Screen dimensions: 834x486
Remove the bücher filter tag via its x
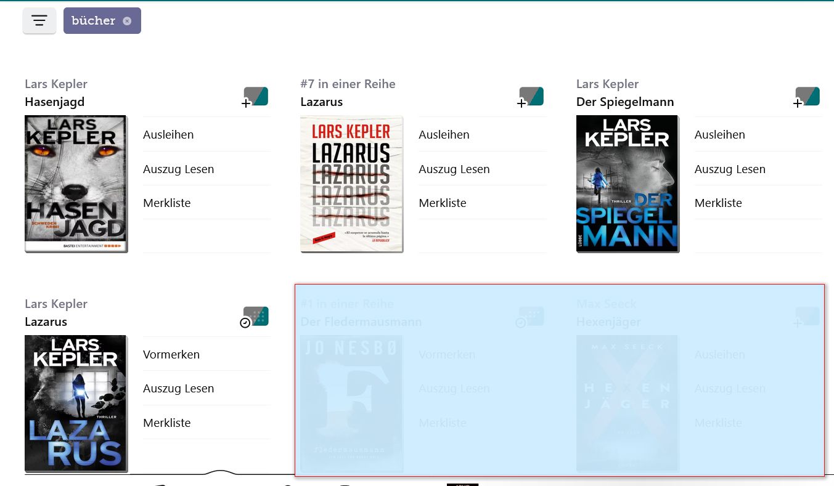coord(127,21)
